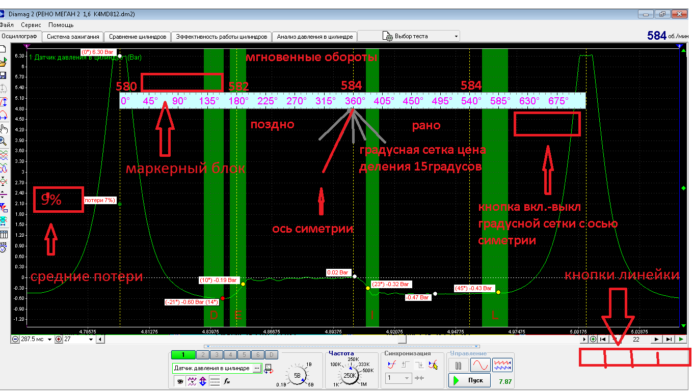Enable channel 2 button
693x391 pixels.
click(x=203, y=355)
